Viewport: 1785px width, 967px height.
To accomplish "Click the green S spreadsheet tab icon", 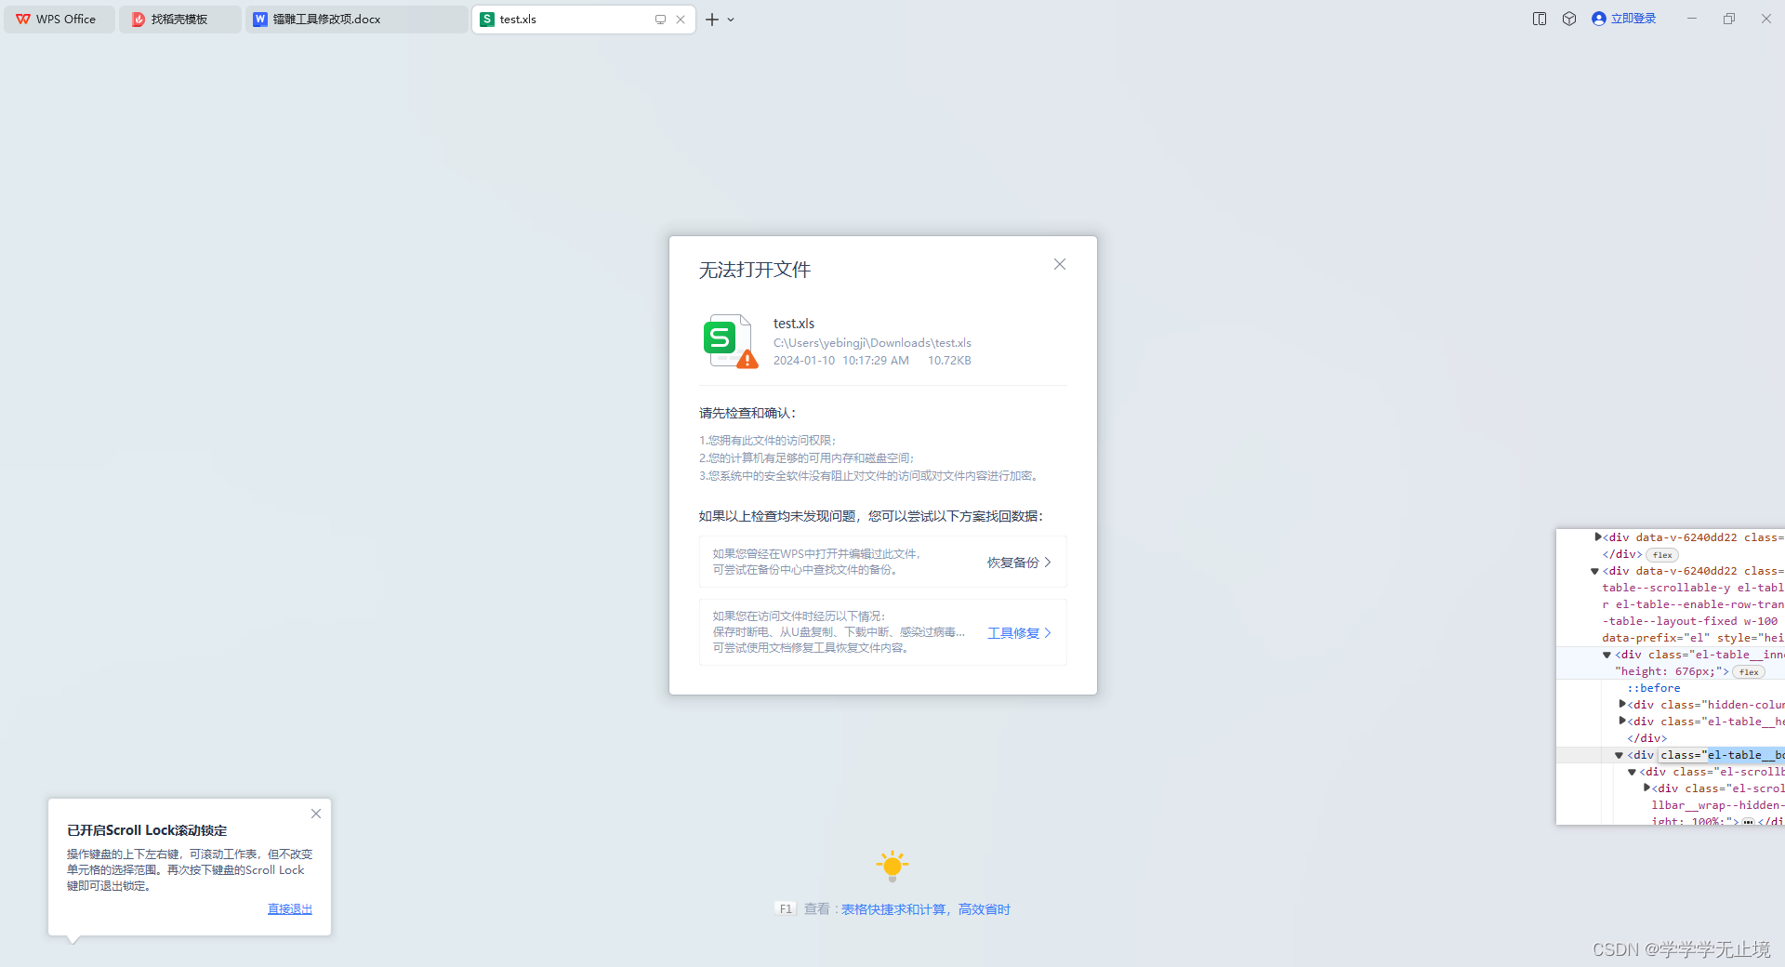I will coord(487,20).
